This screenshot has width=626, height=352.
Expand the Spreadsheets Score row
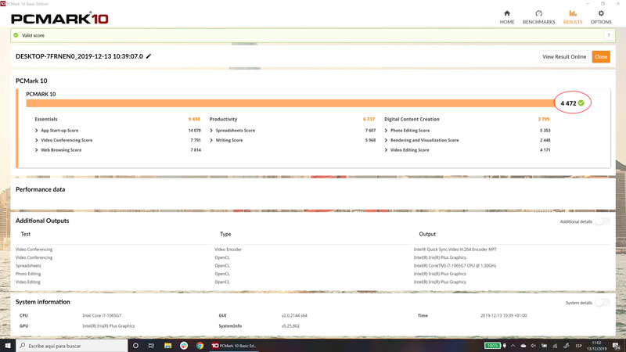click(x=212, y=130)
